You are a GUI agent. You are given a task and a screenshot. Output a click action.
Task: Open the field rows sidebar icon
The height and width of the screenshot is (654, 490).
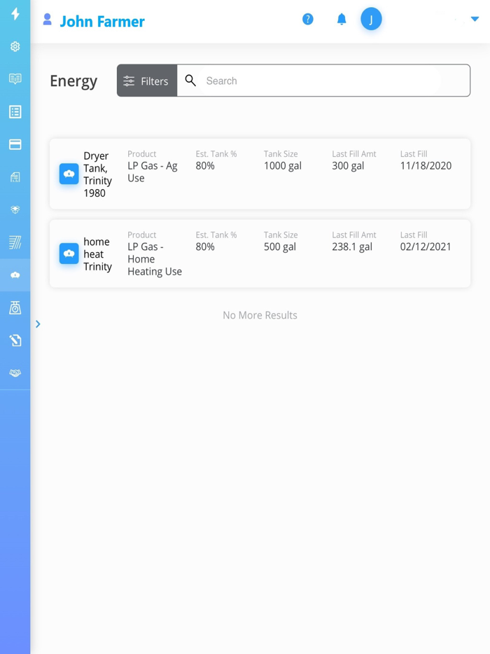15,242
